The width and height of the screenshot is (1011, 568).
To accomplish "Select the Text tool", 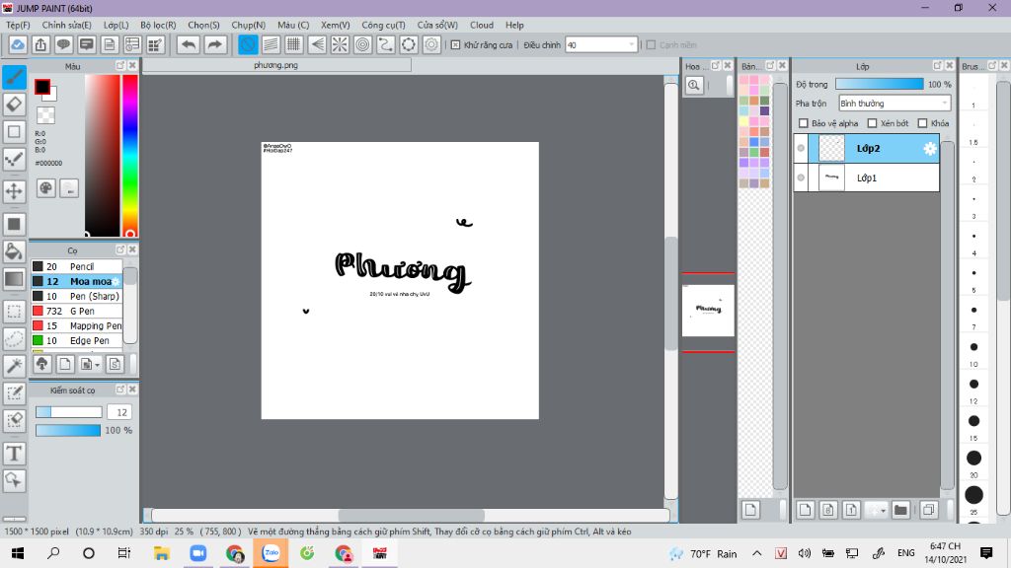I will click(x=14, y=454).
